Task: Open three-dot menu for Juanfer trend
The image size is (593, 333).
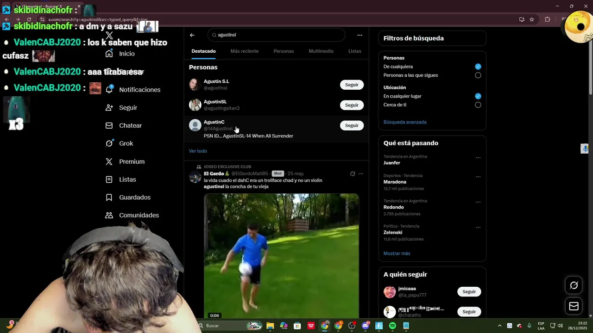Action: [x=478, y=158]
